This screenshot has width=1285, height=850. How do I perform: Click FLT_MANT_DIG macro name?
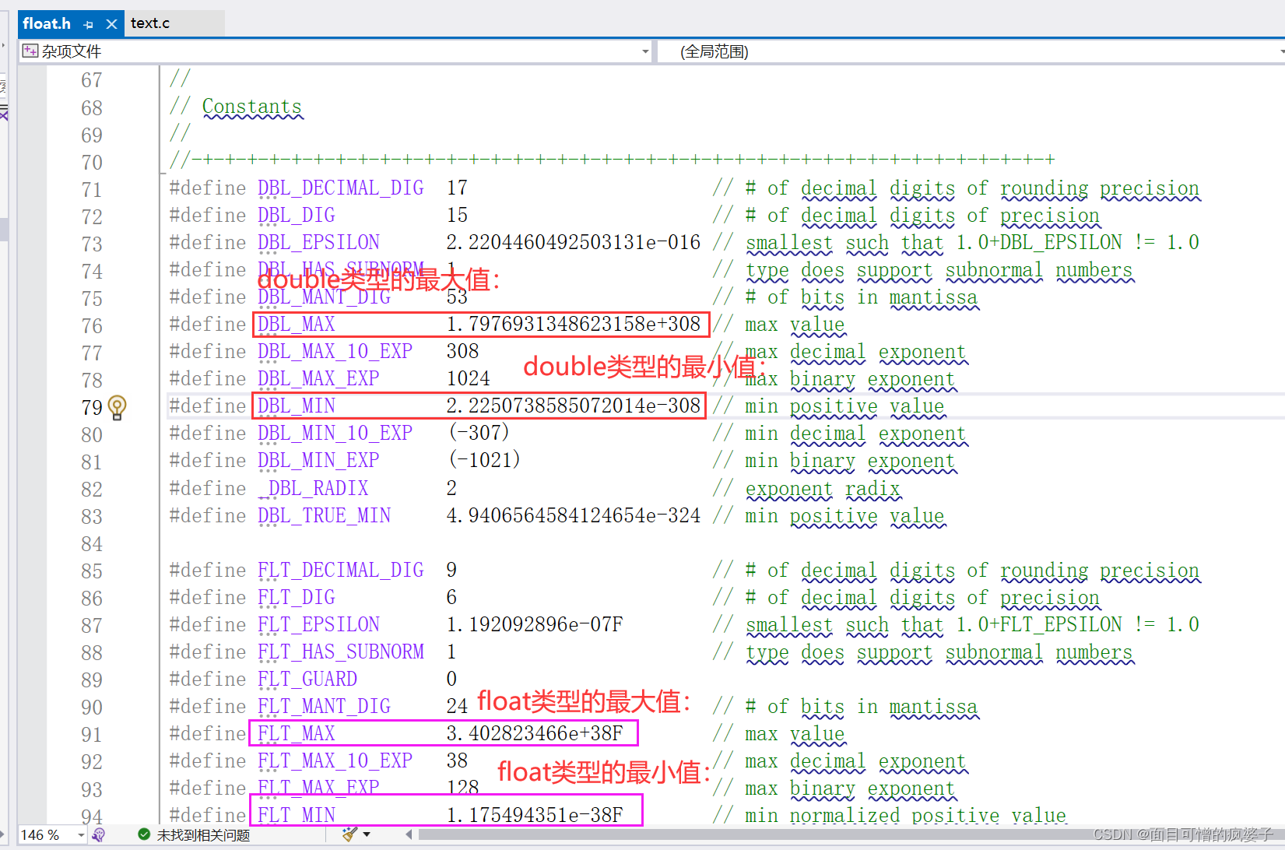point(325,706)
